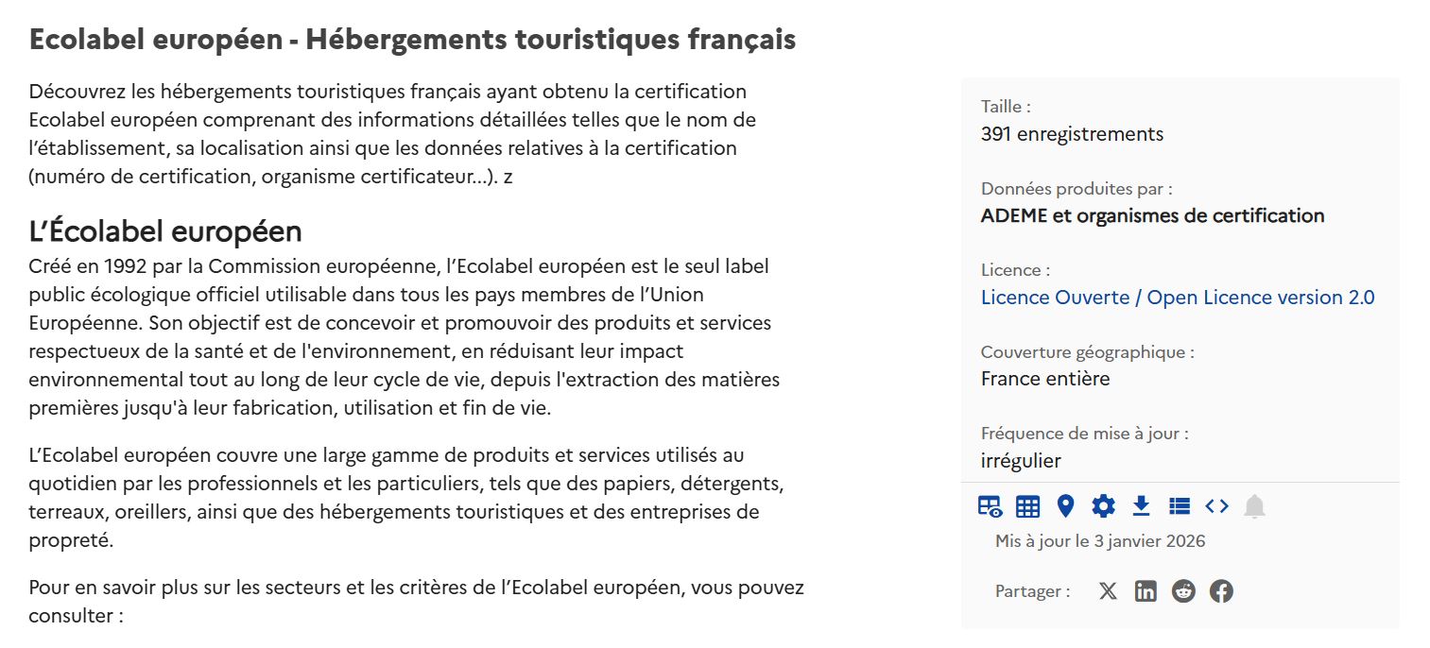Click the "irrégulier" update frequency value

[1021, 461]
